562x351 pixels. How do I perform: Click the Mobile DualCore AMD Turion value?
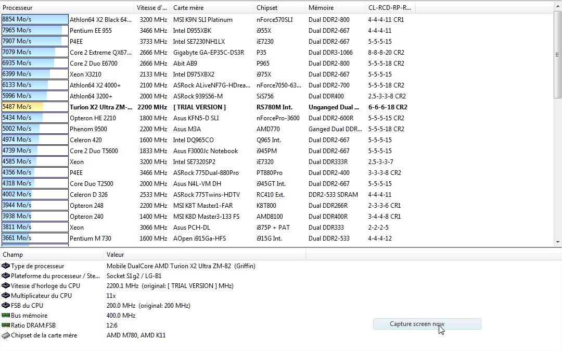pos(181,266)
